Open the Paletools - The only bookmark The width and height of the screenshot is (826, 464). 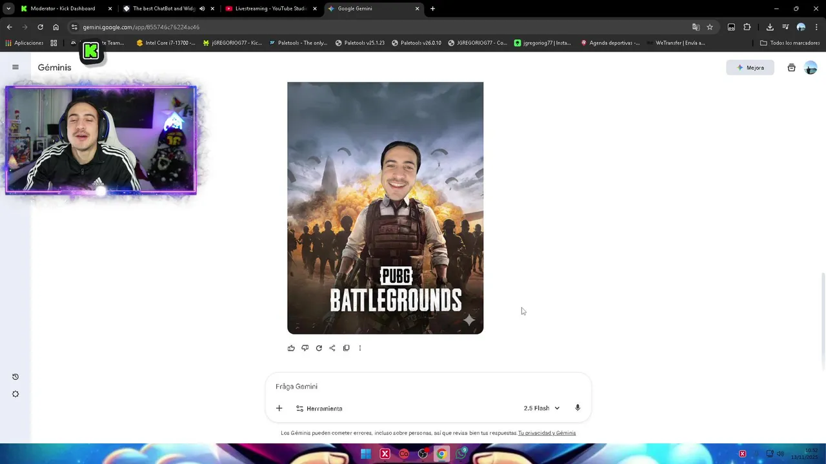pos(298,43)
